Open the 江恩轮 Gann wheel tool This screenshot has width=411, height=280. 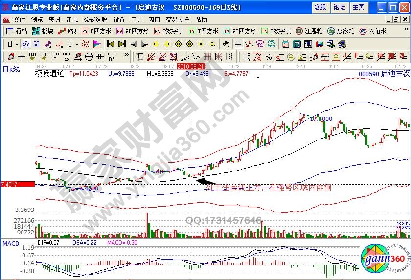tap(309, 31)
